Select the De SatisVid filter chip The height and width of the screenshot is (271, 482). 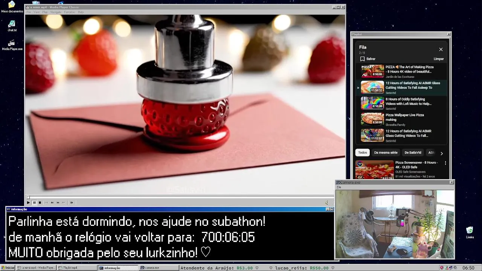(x=413, y=153)
